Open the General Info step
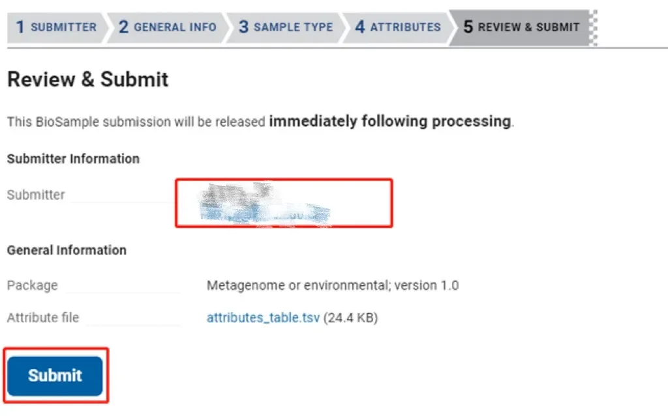 point(168,27)
